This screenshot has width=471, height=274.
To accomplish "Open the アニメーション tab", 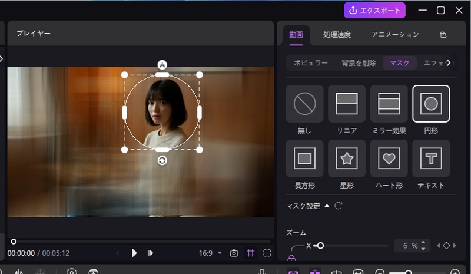I will tap(395, 35).
